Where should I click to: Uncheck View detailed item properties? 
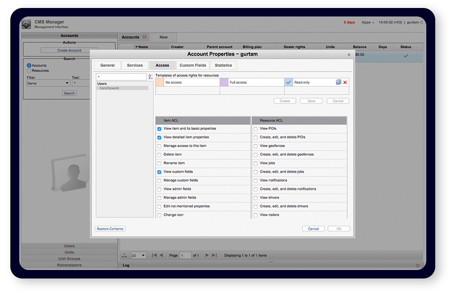pyautogui.click(x=160, y=137)
